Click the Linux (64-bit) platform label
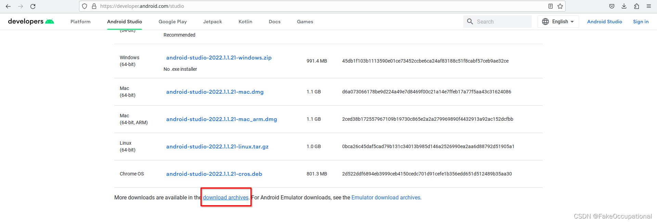 coord(128,146)
